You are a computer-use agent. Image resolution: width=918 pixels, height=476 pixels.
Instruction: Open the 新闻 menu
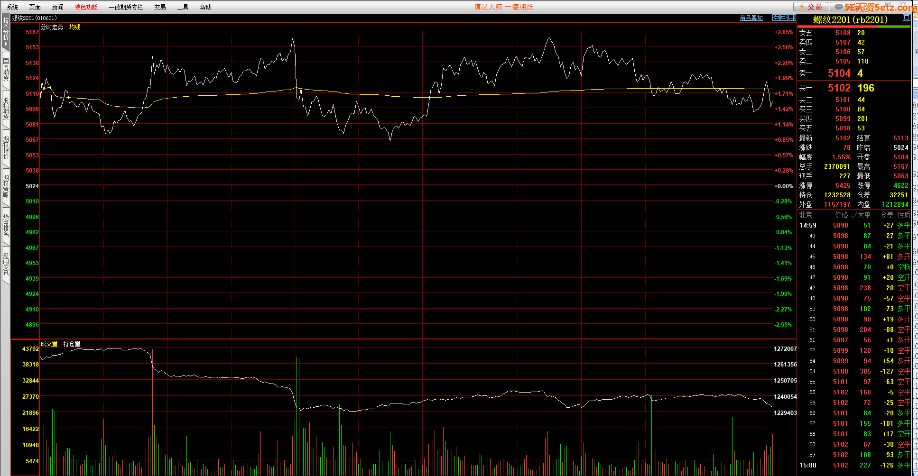pyautogui.click(x=58, y=7)
